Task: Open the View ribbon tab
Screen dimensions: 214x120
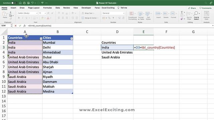Action: tap(76, 8)
